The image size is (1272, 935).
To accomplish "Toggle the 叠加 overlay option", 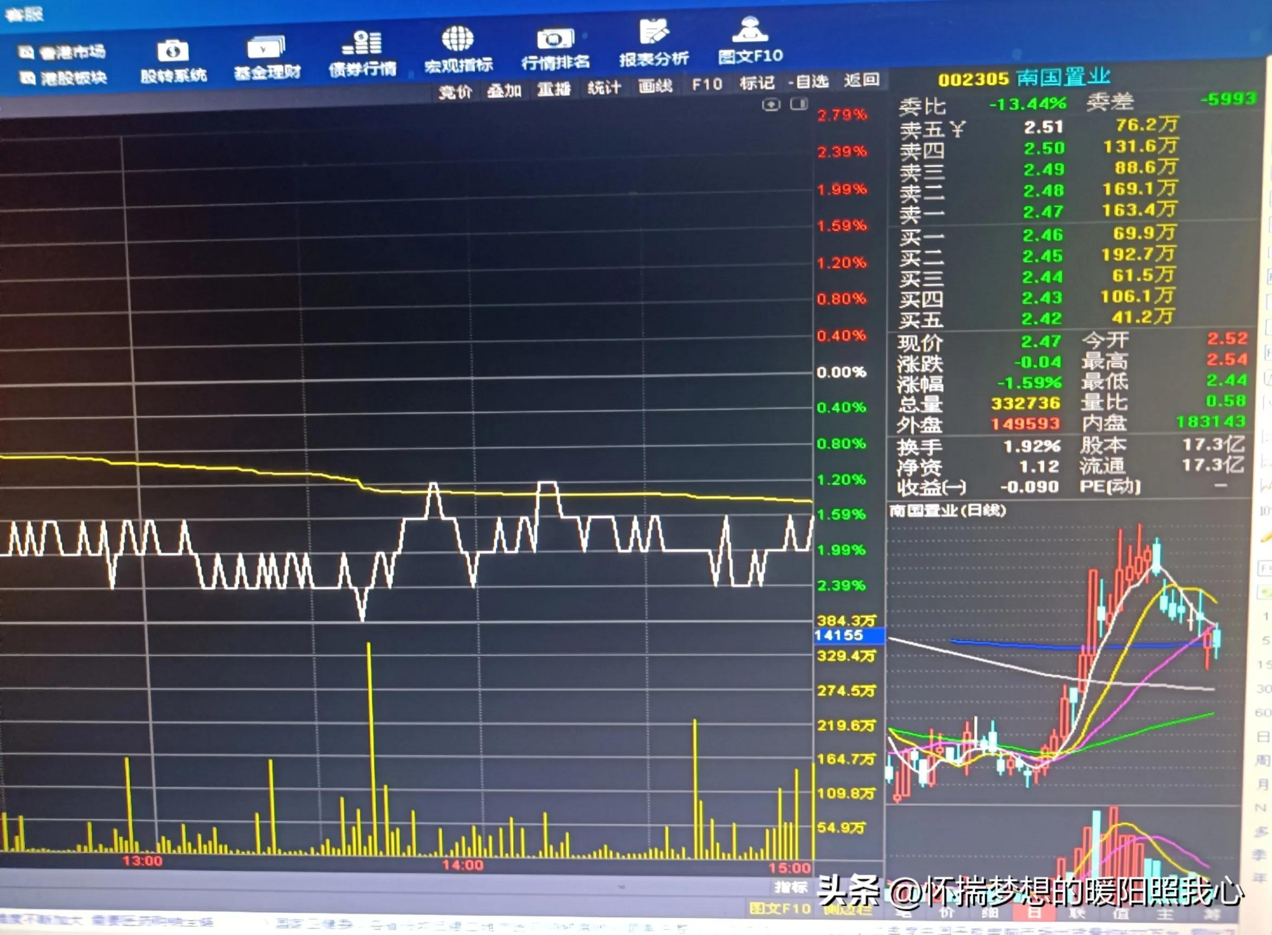I will 504,90.
